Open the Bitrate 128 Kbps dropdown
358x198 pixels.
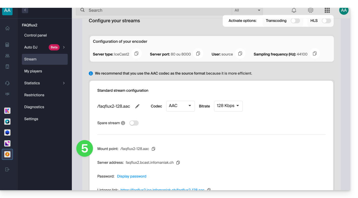point(228,106)
